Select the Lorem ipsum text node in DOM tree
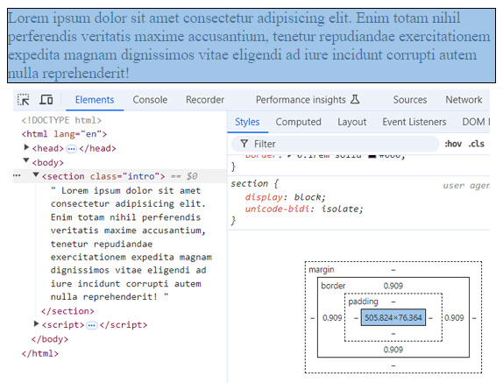The width and height of the screenshot is (503, 383). tap(131, 244)
